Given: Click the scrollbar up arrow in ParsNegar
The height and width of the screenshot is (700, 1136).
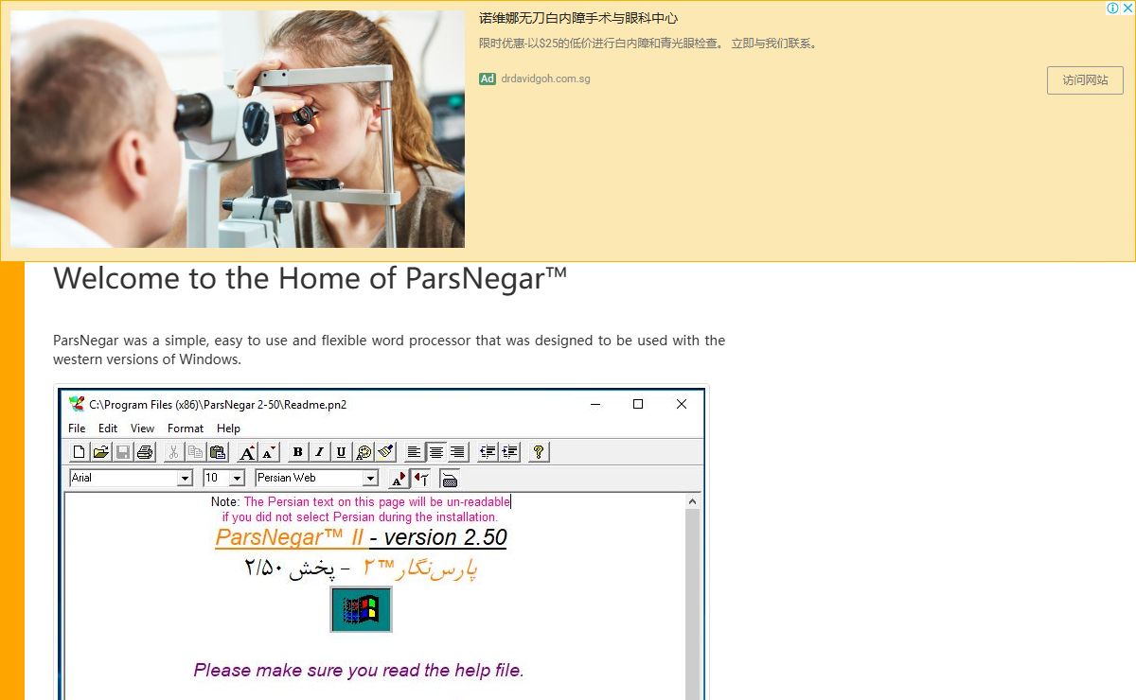Looking at the screenshot, I should 692,501.
